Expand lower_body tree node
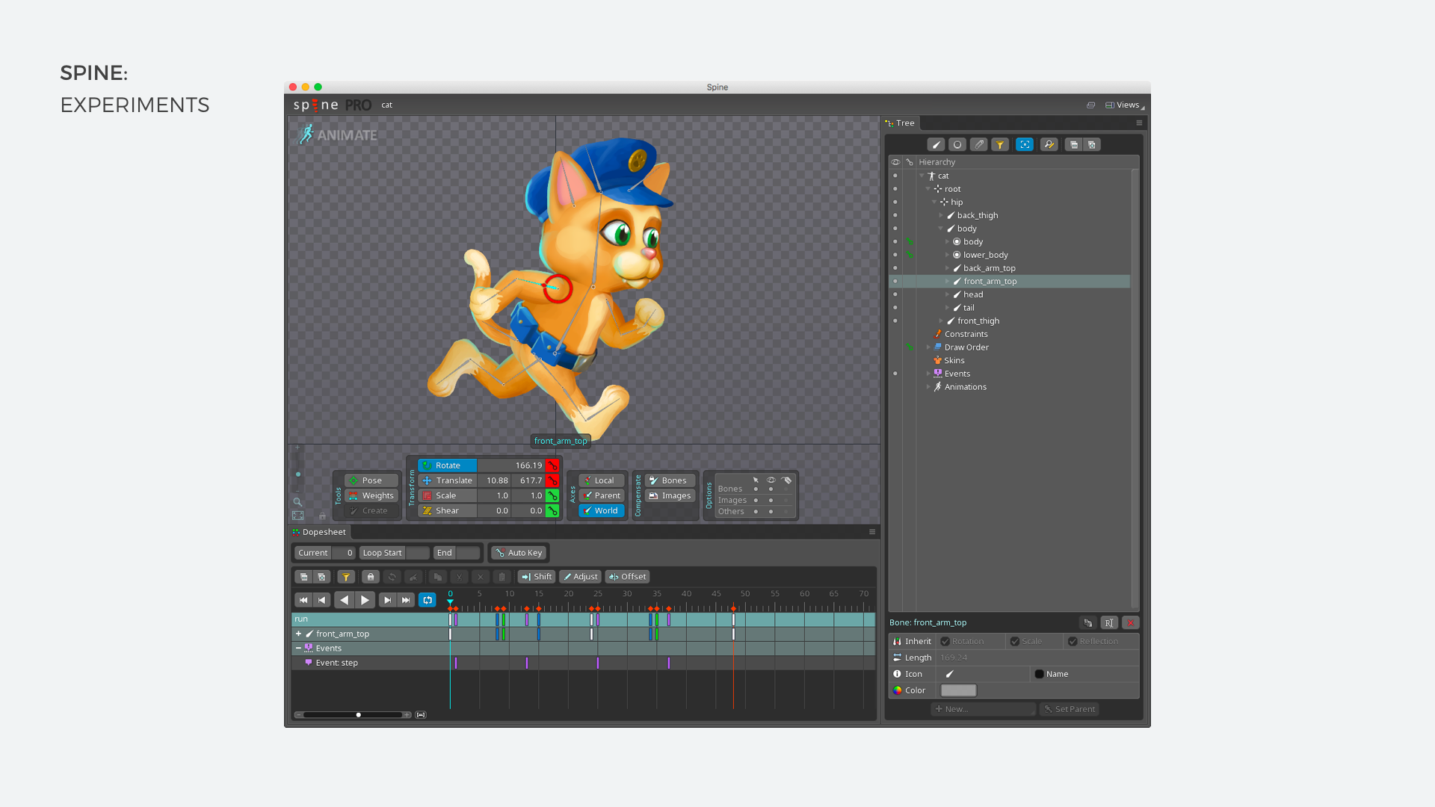 point(948,255)
